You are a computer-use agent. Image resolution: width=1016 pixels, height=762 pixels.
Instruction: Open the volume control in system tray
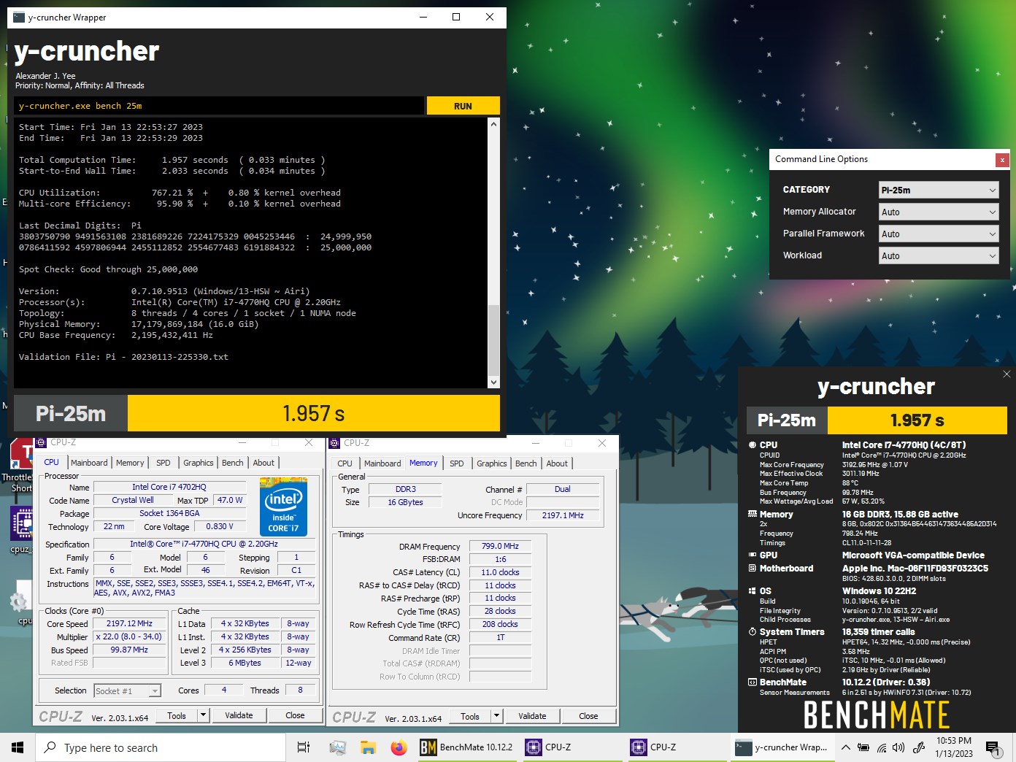(x=898, y=747)
